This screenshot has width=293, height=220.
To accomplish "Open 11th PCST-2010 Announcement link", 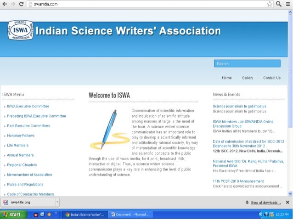I will 238,181.
